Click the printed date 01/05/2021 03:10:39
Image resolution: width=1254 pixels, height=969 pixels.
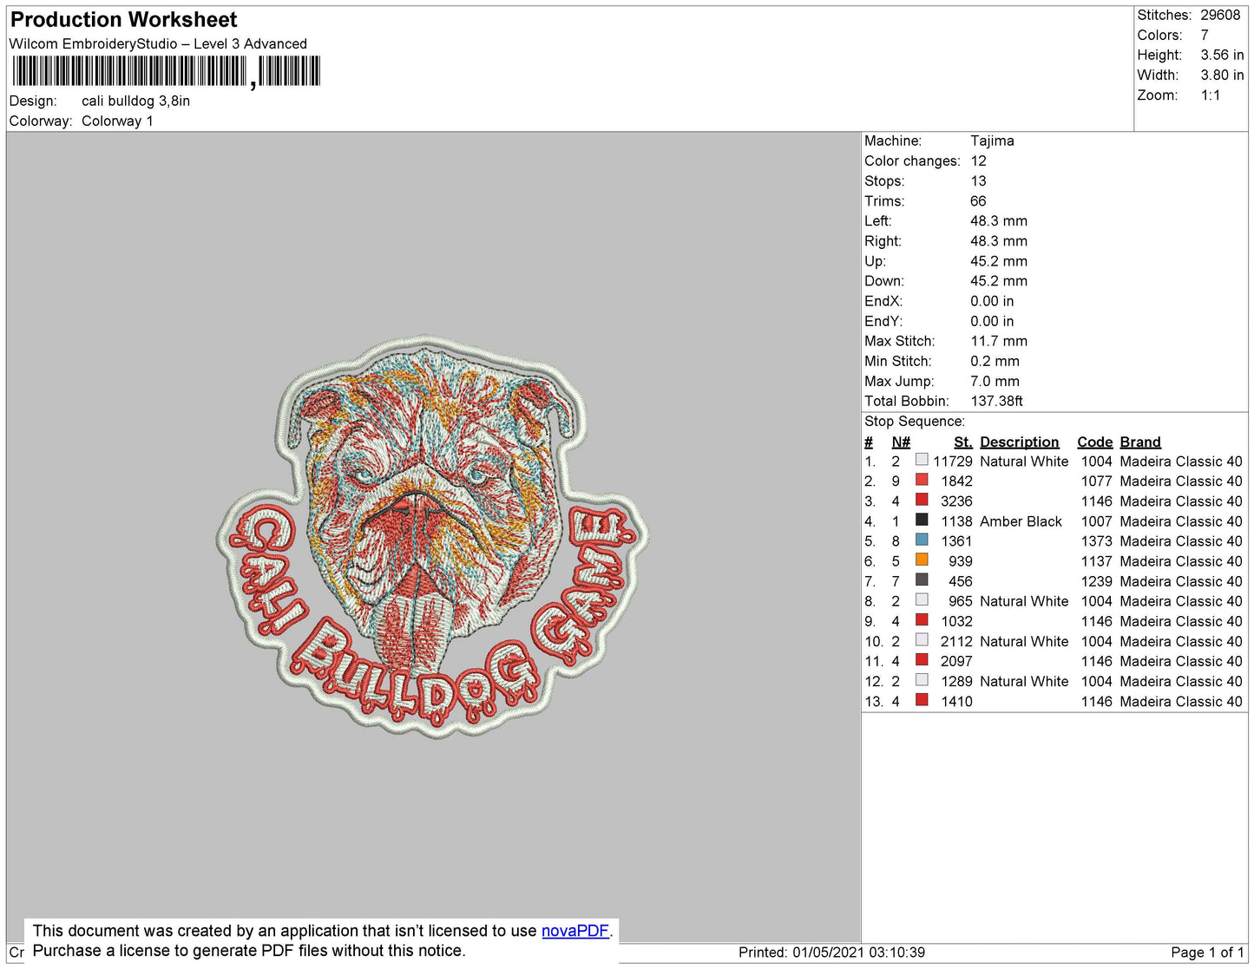pos(858,953)
